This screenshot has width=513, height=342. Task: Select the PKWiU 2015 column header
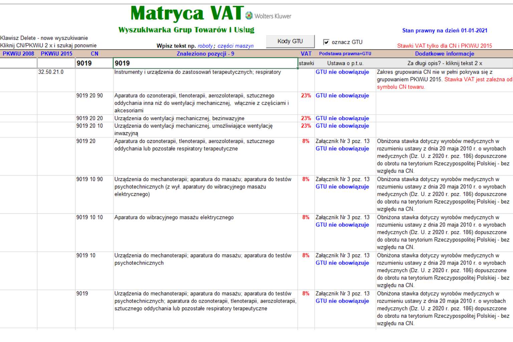coord(56,54)
